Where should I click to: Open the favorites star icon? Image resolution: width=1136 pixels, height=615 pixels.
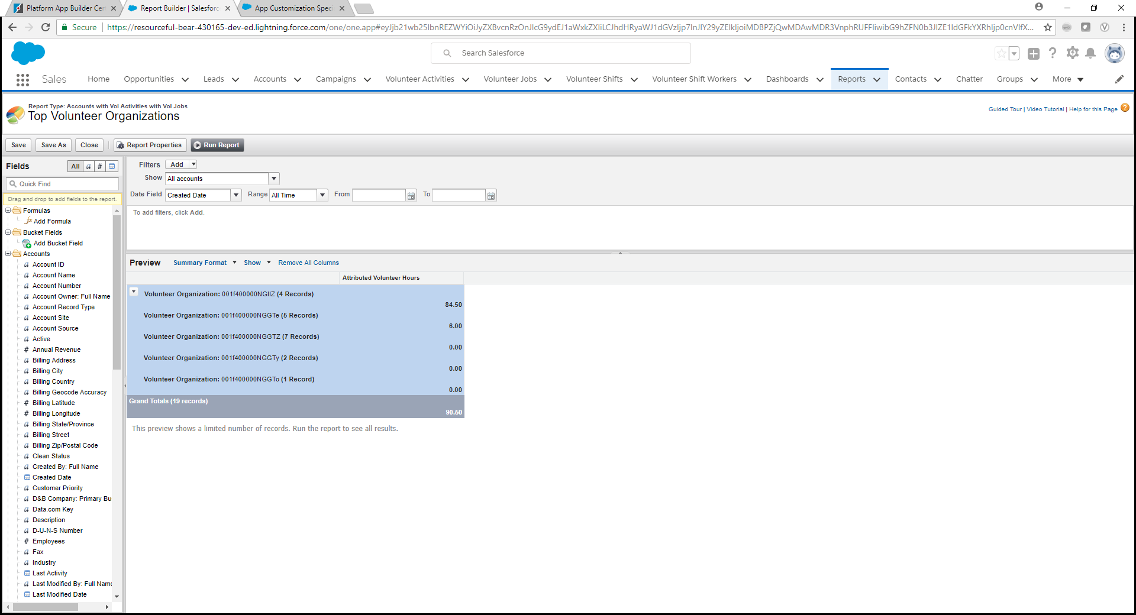click(x=1001, y=54)
